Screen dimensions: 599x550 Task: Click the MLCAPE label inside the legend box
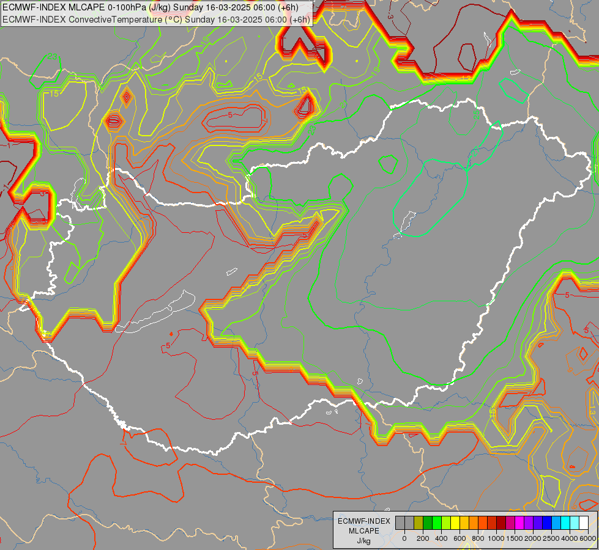click(364, 531)
